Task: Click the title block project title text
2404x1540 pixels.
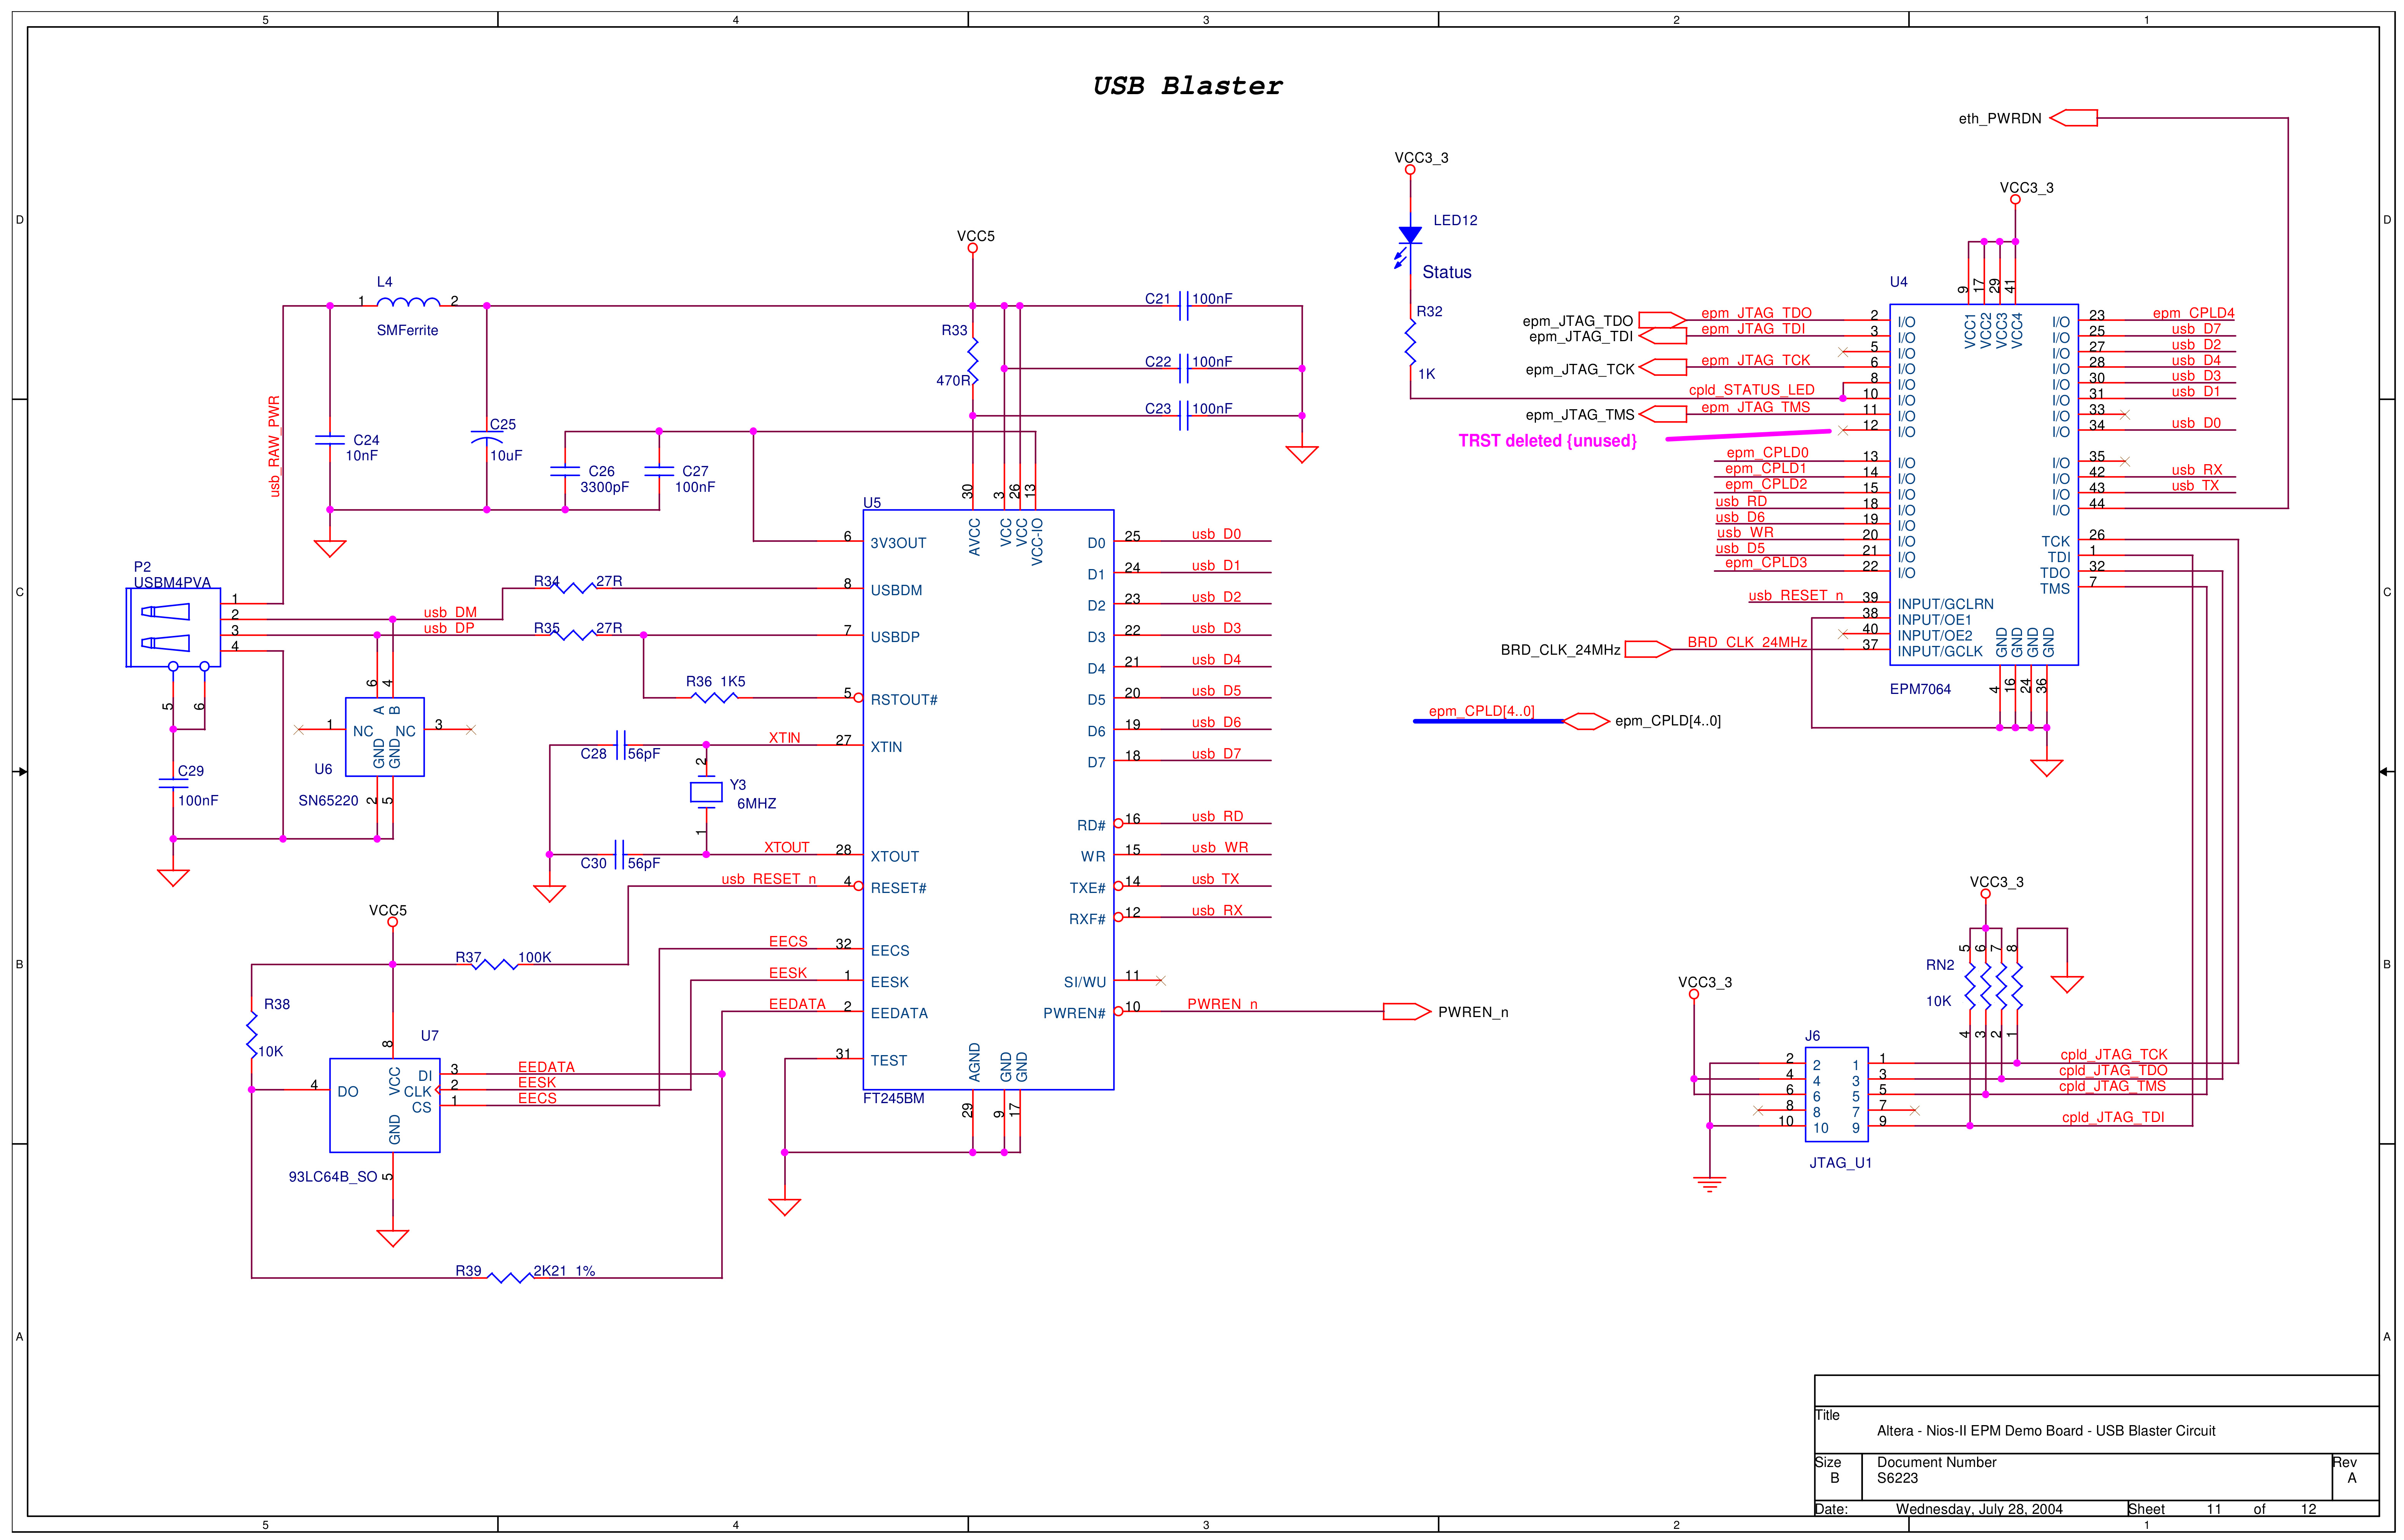Action: click(2045, 1431)
